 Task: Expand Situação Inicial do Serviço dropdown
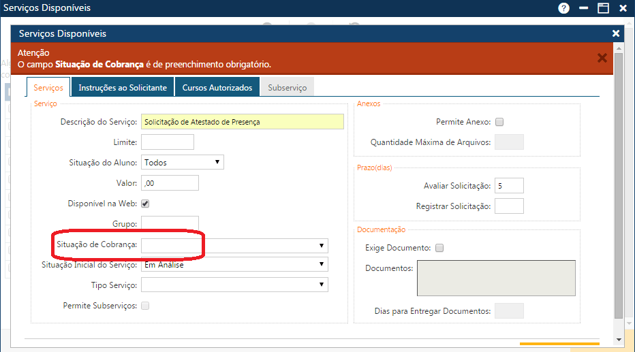234,265
